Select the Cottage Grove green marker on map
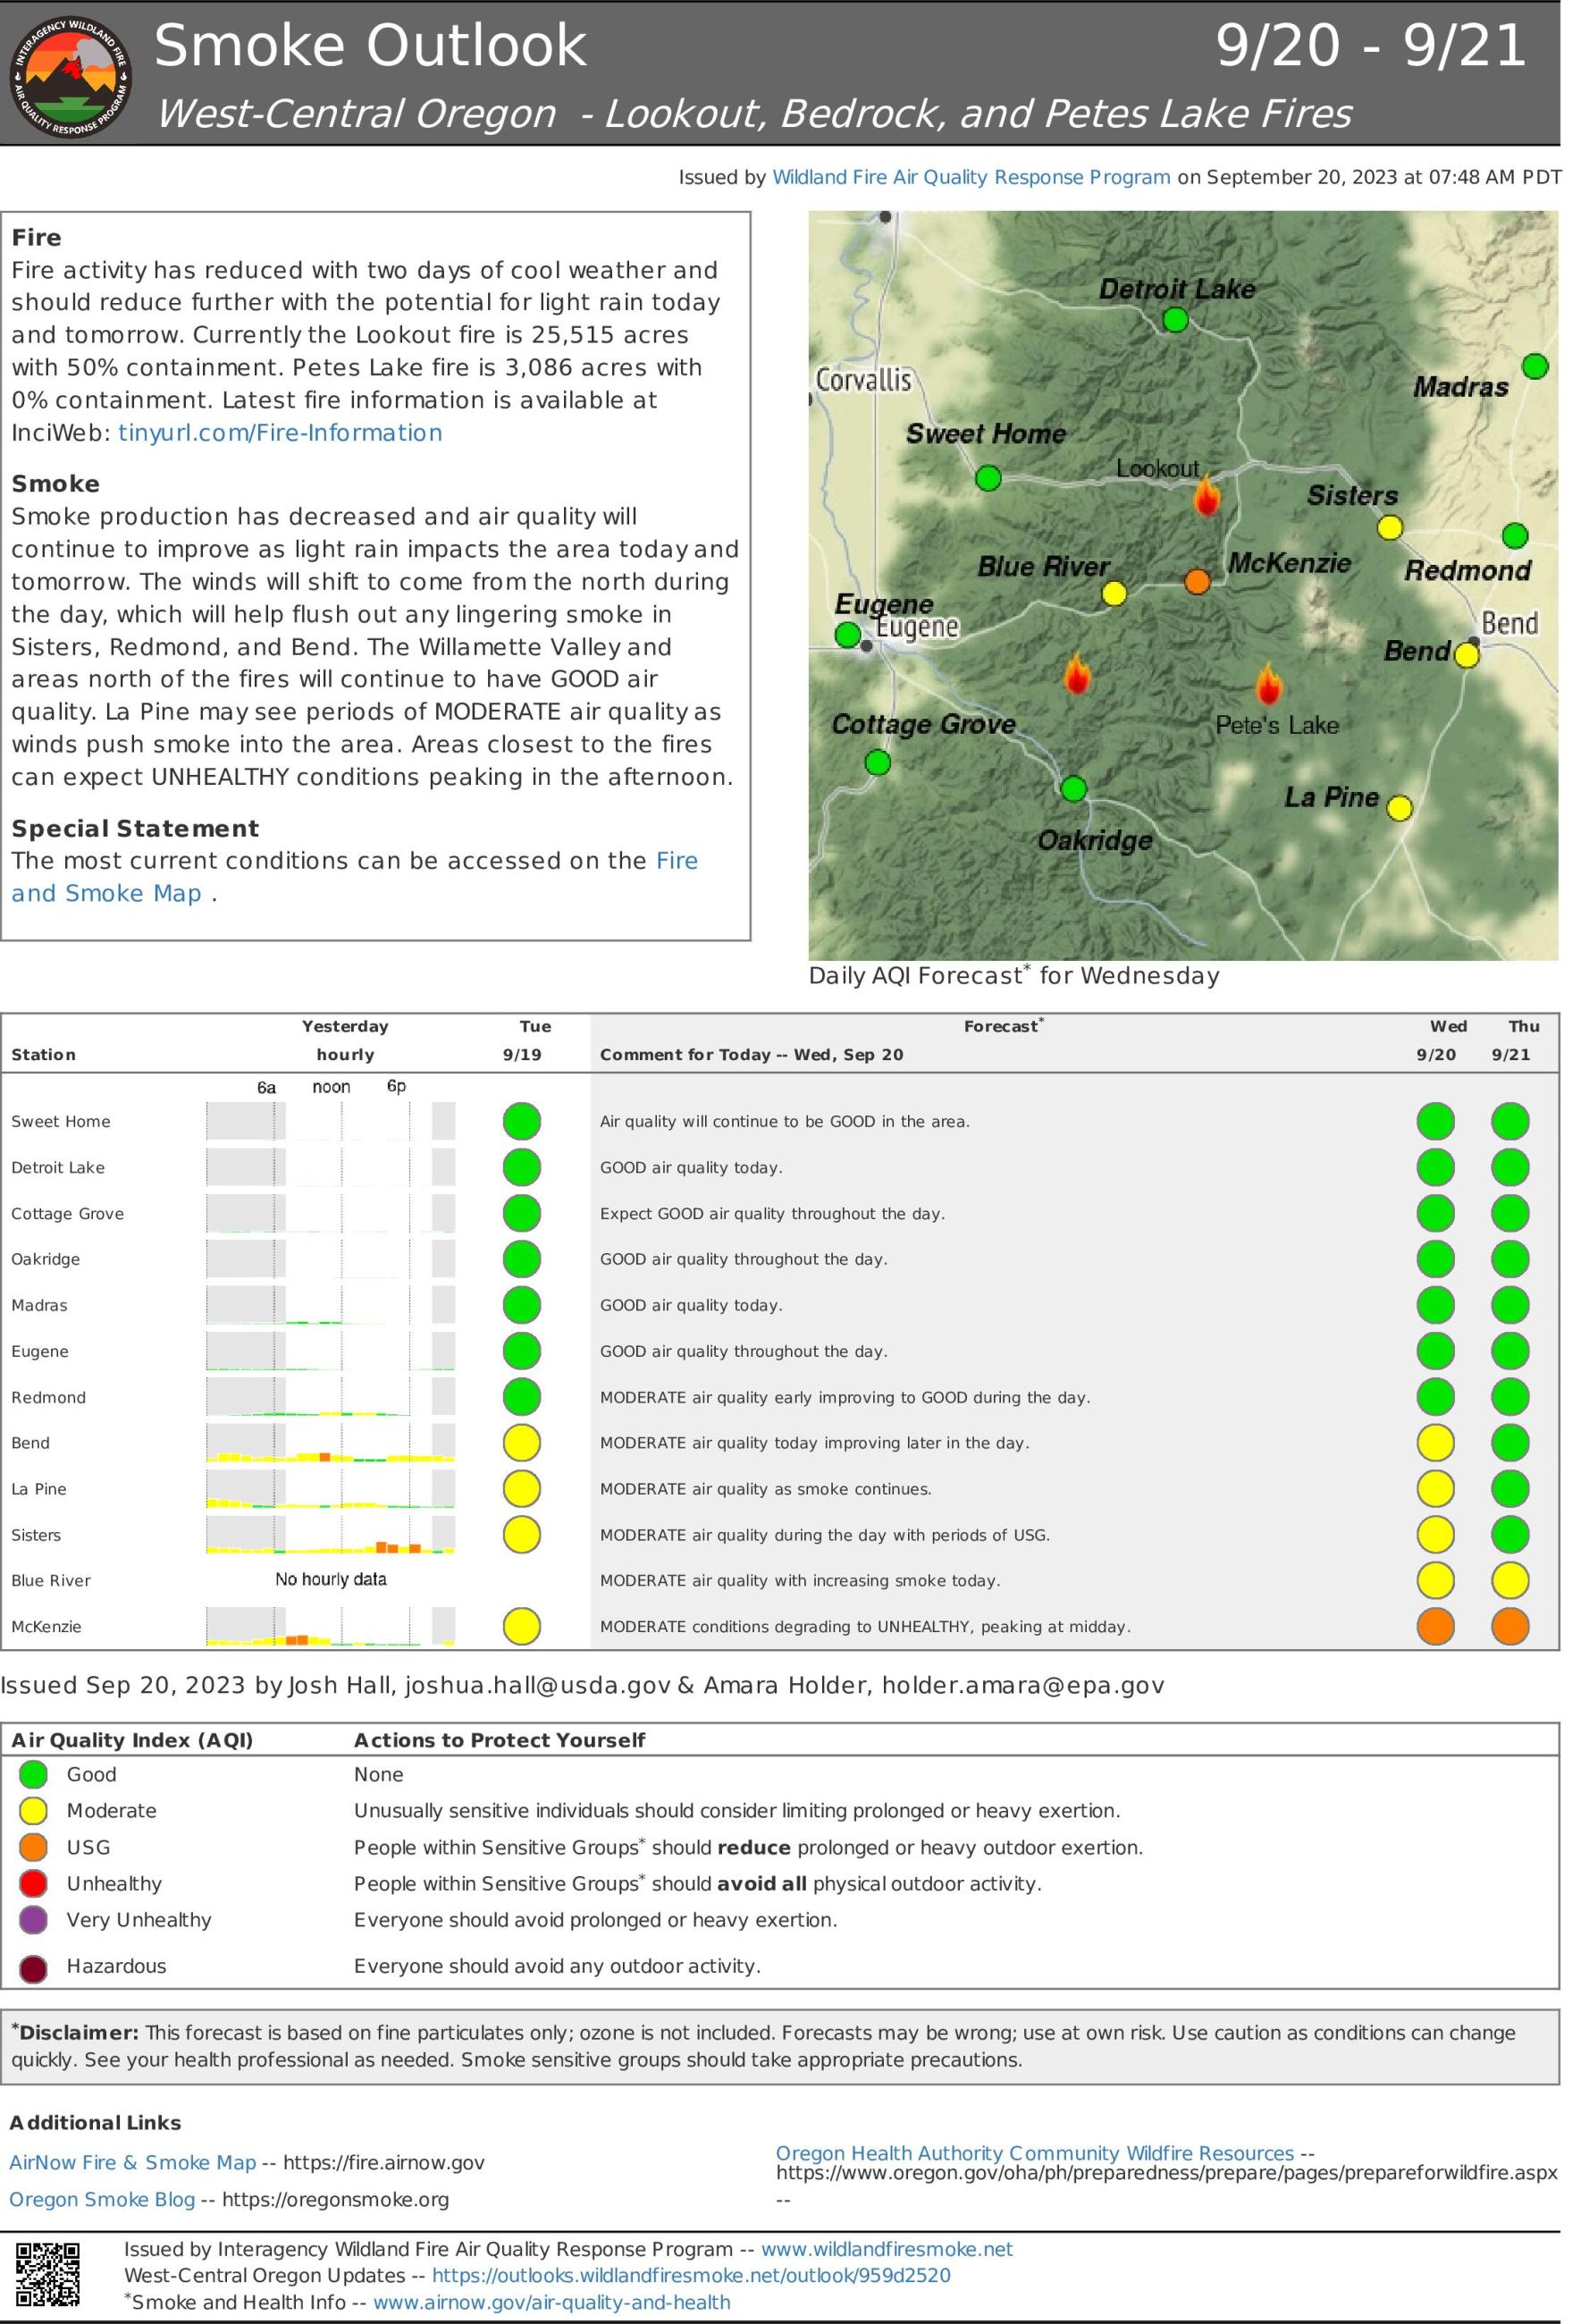Screen dimensions: 1589x2324 click(877, 763)
